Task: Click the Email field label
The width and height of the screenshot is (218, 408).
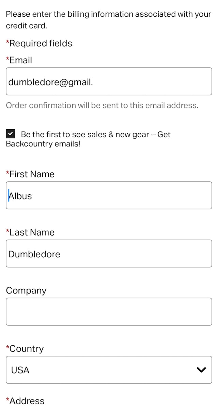Action: pos(19,60)
